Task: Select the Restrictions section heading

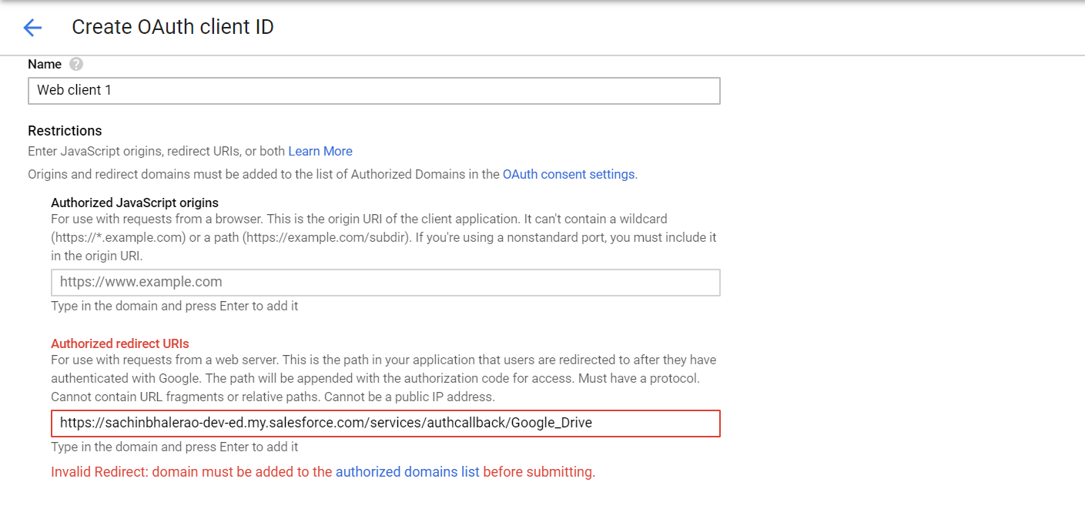Action: [x=65, y=130]
